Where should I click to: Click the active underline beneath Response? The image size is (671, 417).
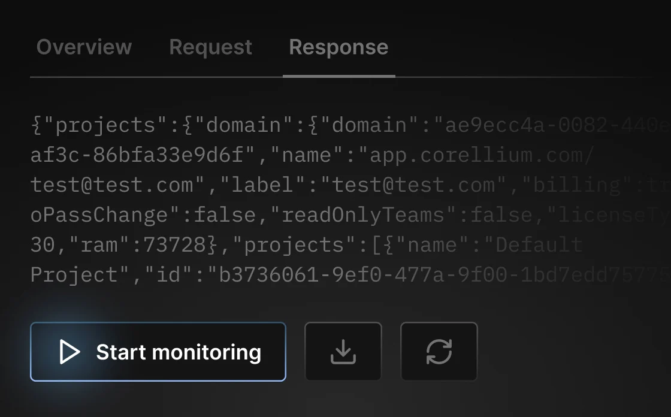pyautogui.click(x=339, y=77)
